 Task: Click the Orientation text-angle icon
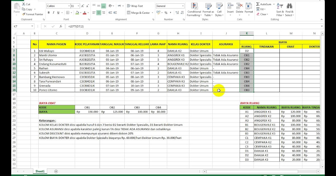pos(111,6)
